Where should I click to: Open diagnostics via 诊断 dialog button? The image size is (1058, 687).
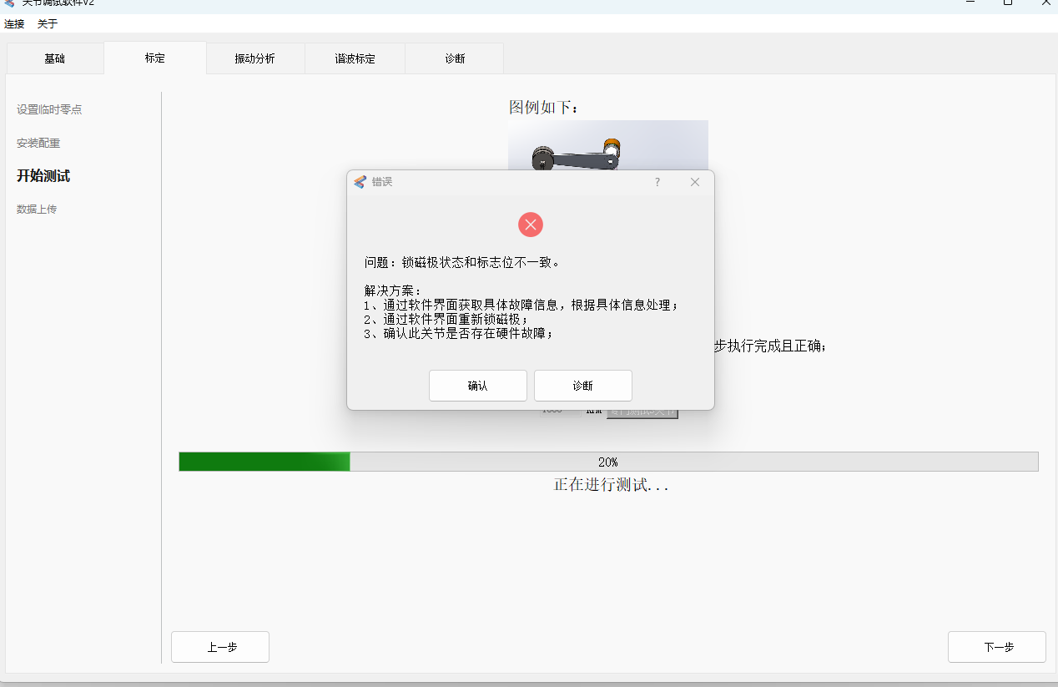pos(583,386)
